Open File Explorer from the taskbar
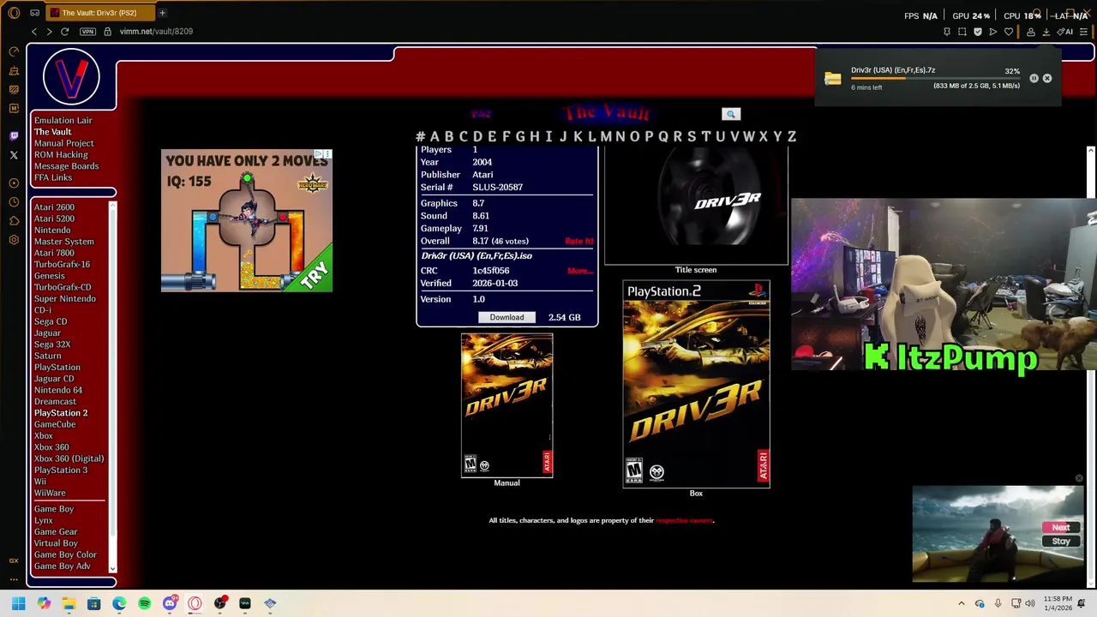Image resolution: width=1097 pixels, height=617 pixels. pos(69,603)
